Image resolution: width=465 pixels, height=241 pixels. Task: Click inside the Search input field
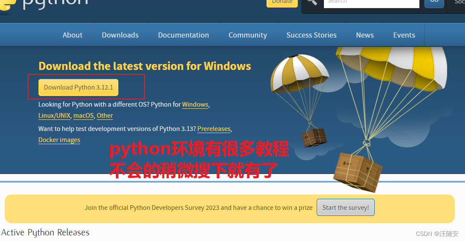tap(371, 3)
